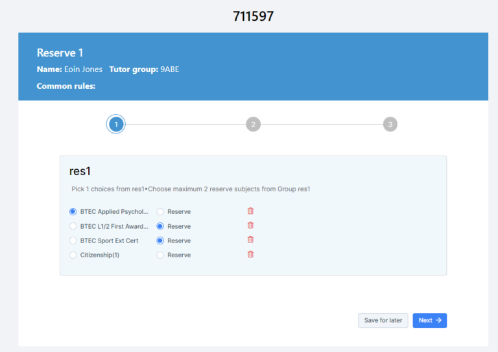Toggle Reserve for BTEC Sport Ext Cert
Image resolution: width=498 pixels, height=352 pixels.
click(160, 241)
